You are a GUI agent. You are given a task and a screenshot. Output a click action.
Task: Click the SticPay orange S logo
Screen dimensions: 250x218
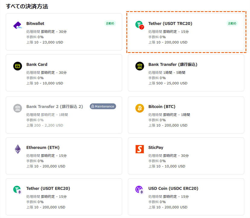pos(140,149)
